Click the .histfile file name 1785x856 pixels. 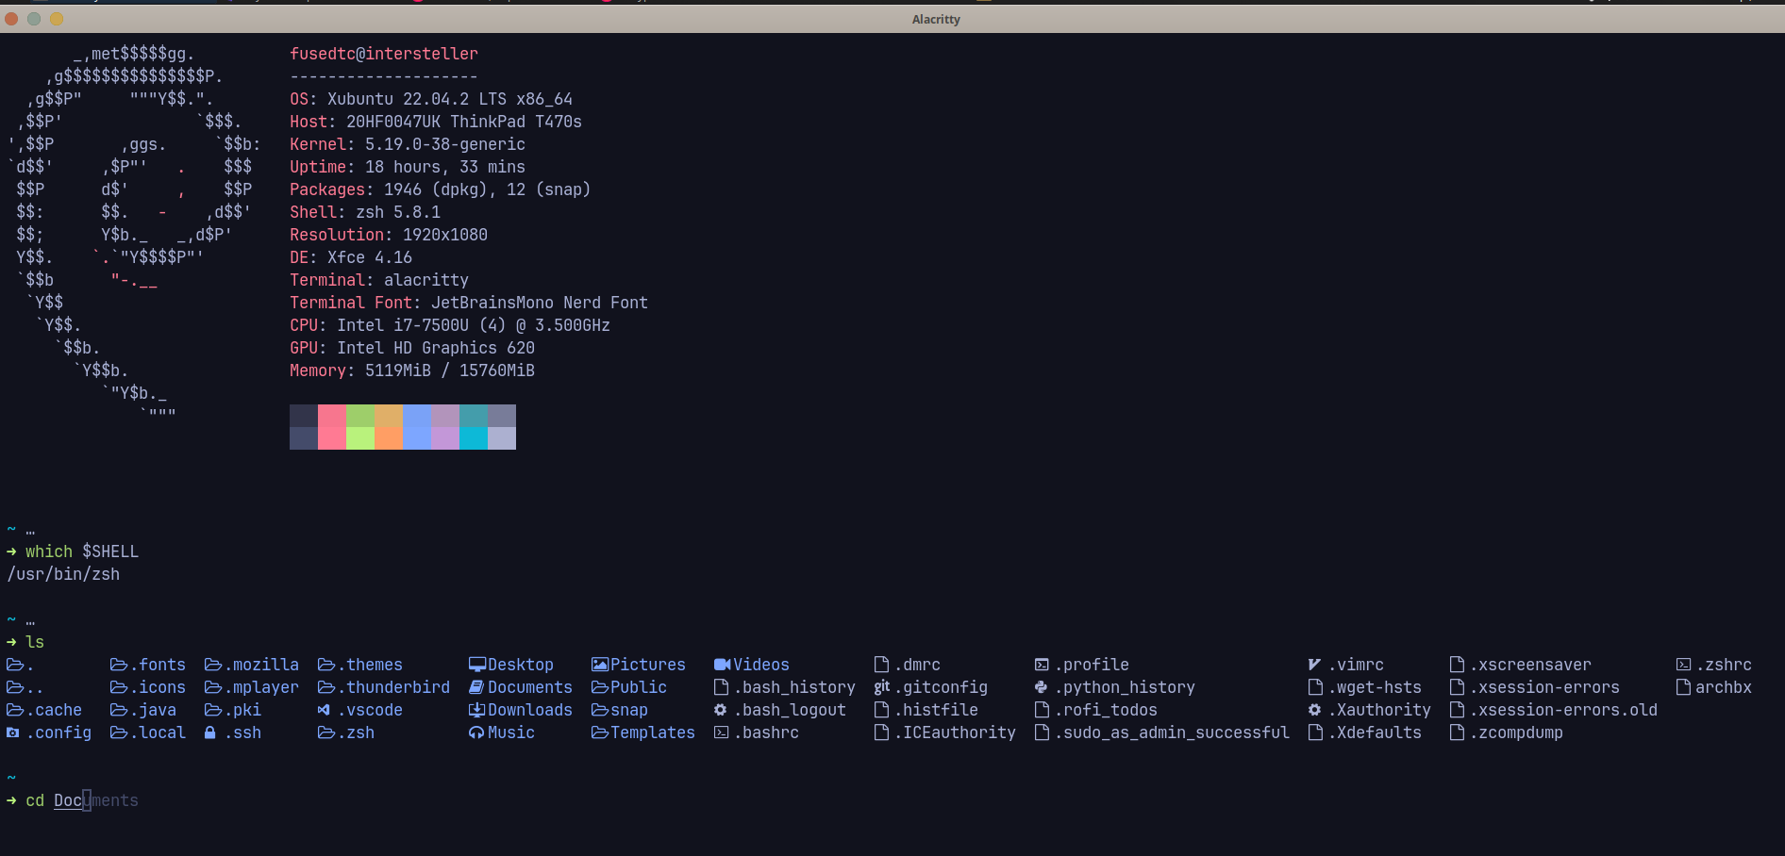pos(936,710)
